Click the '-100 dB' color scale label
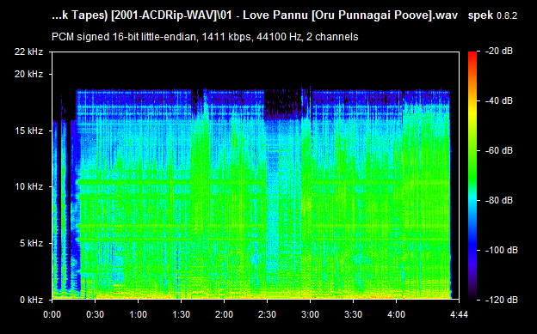This screenshot has width=537, height=334. pos(502,250)
